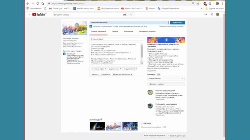Click the description scrollbar down arrow
The image size is (250, 140).
(x=141, y=60)
